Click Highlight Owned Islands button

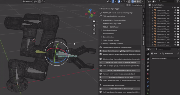[x=130, y=51]
